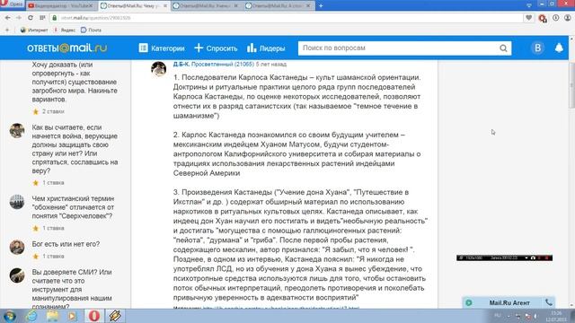Open Mail.Ru Agent panel
575x323 pixels.
[x=509, y=302]
